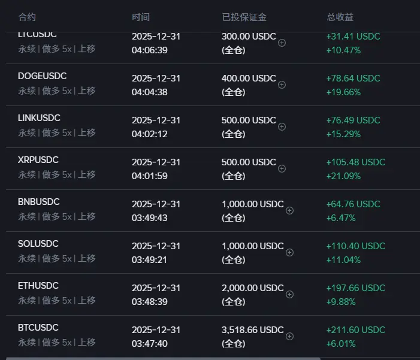Viewport: 420px width, 360px height.
Task: Open the DOGEUSDC contract
Action: pos(43,76)
